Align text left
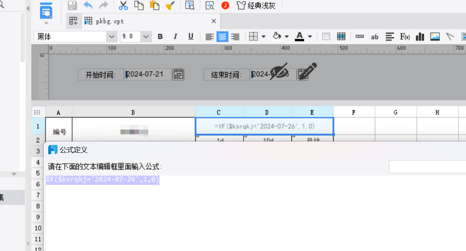The height and width of the screenshot is (251, 466). coord(209,37)
